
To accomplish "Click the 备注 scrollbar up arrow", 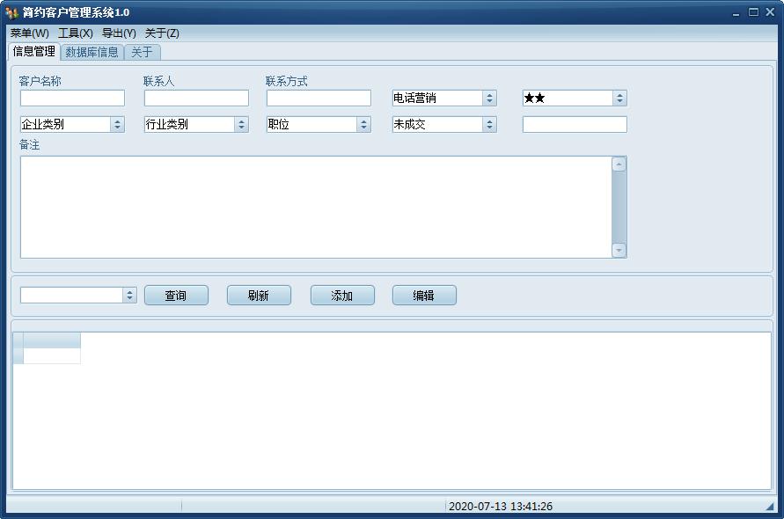I will (619, 164).
